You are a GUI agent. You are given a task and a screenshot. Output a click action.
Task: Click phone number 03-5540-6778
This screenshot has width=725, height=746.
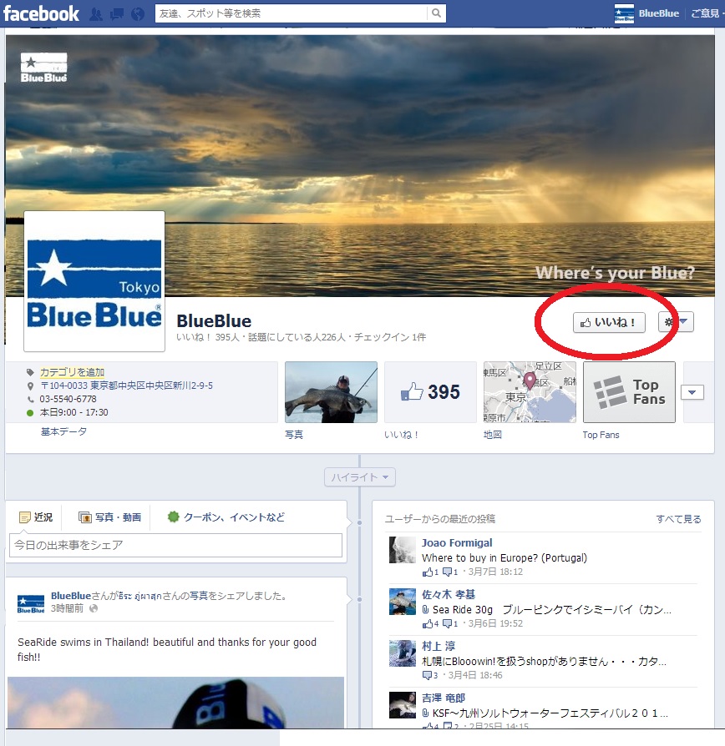coord(68,399)
